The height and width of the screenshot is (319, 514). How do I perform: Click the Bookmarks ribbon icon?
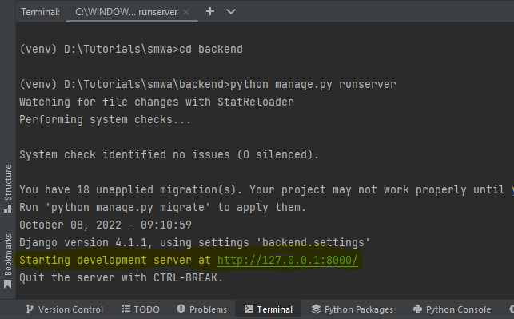tap(8, 285)
